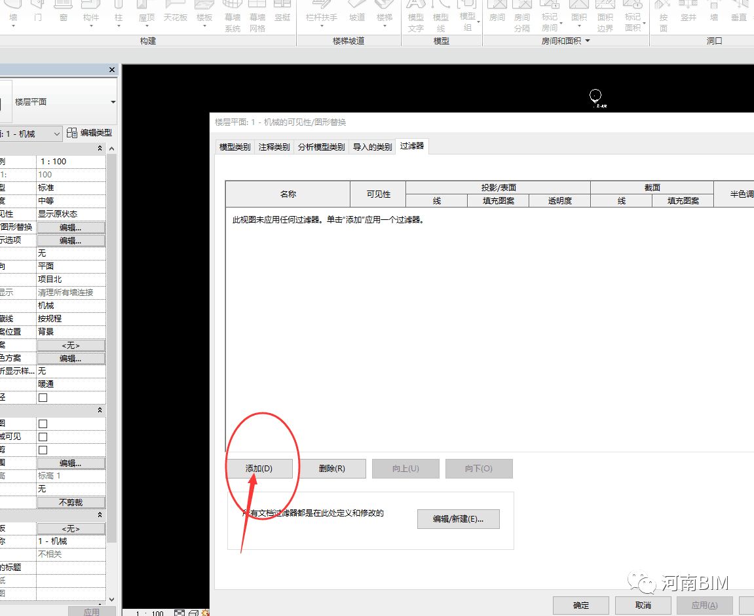Switch to the 导入的类别 tab
The image size is (754, 616).
372,147
